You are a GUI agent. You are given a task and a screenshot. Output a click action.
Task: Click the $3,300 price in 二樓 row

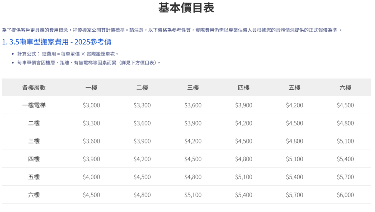91,123
